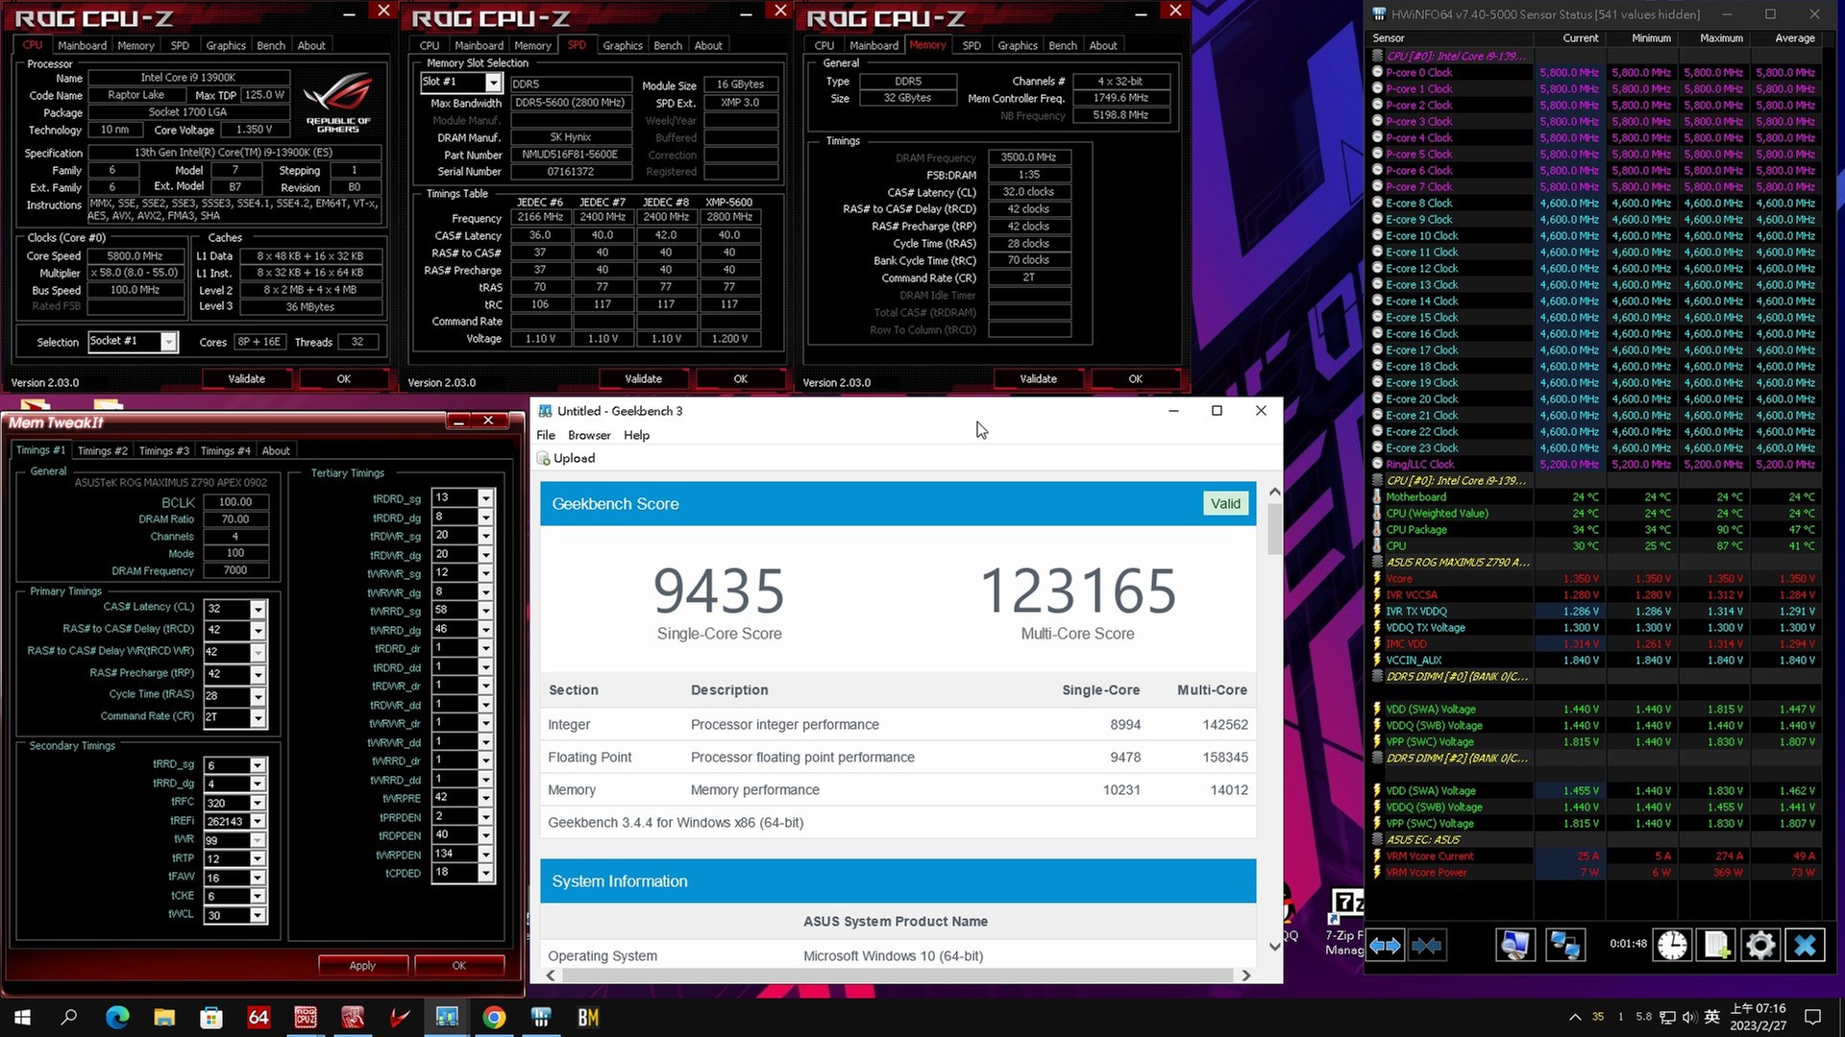Click the Valid badge in Geekbench Score header
Image resolution: width=1845 pixels, height=1037 pixels.
pos(1225,504)
